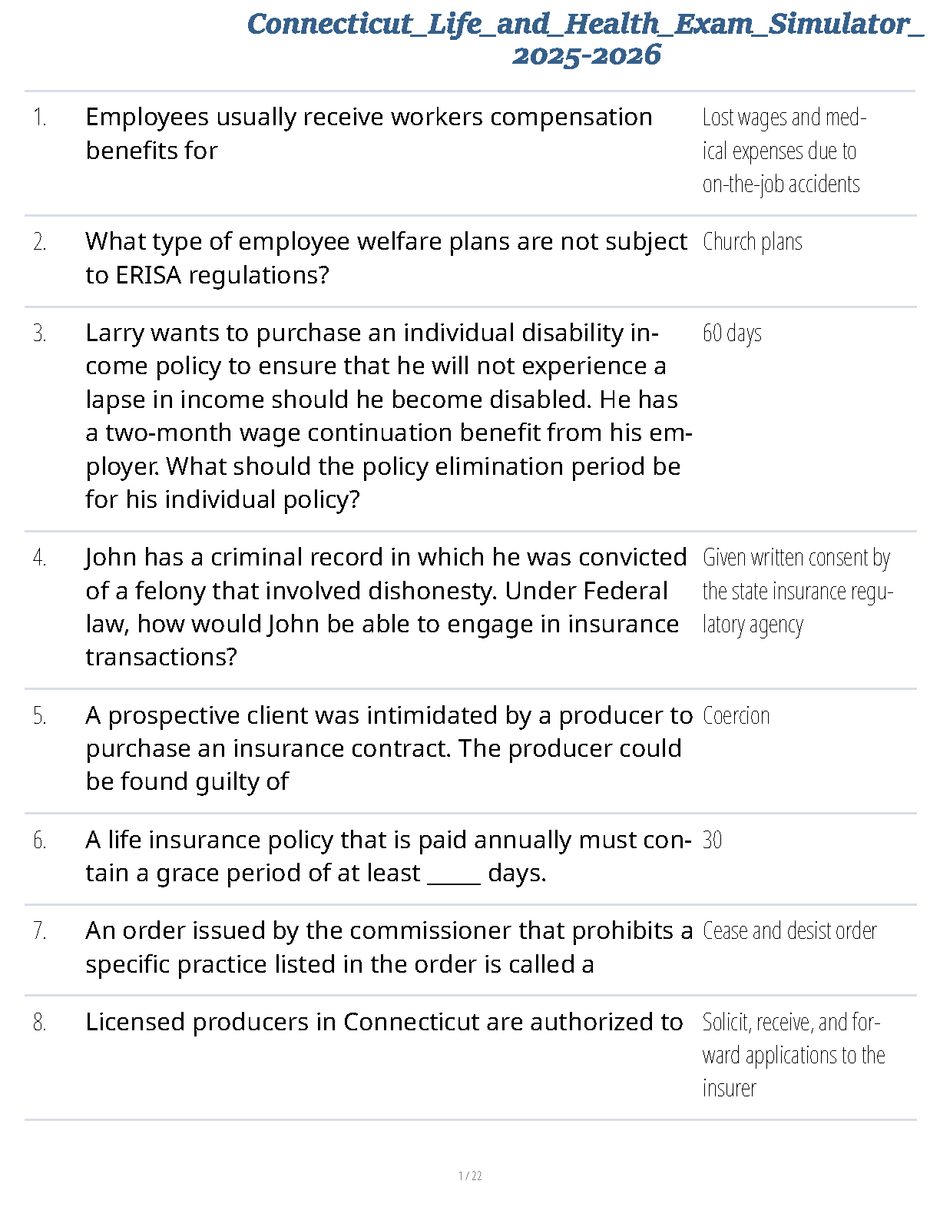
Task: Click the ERISA regulations question text
Action: (x=386, y=258)
